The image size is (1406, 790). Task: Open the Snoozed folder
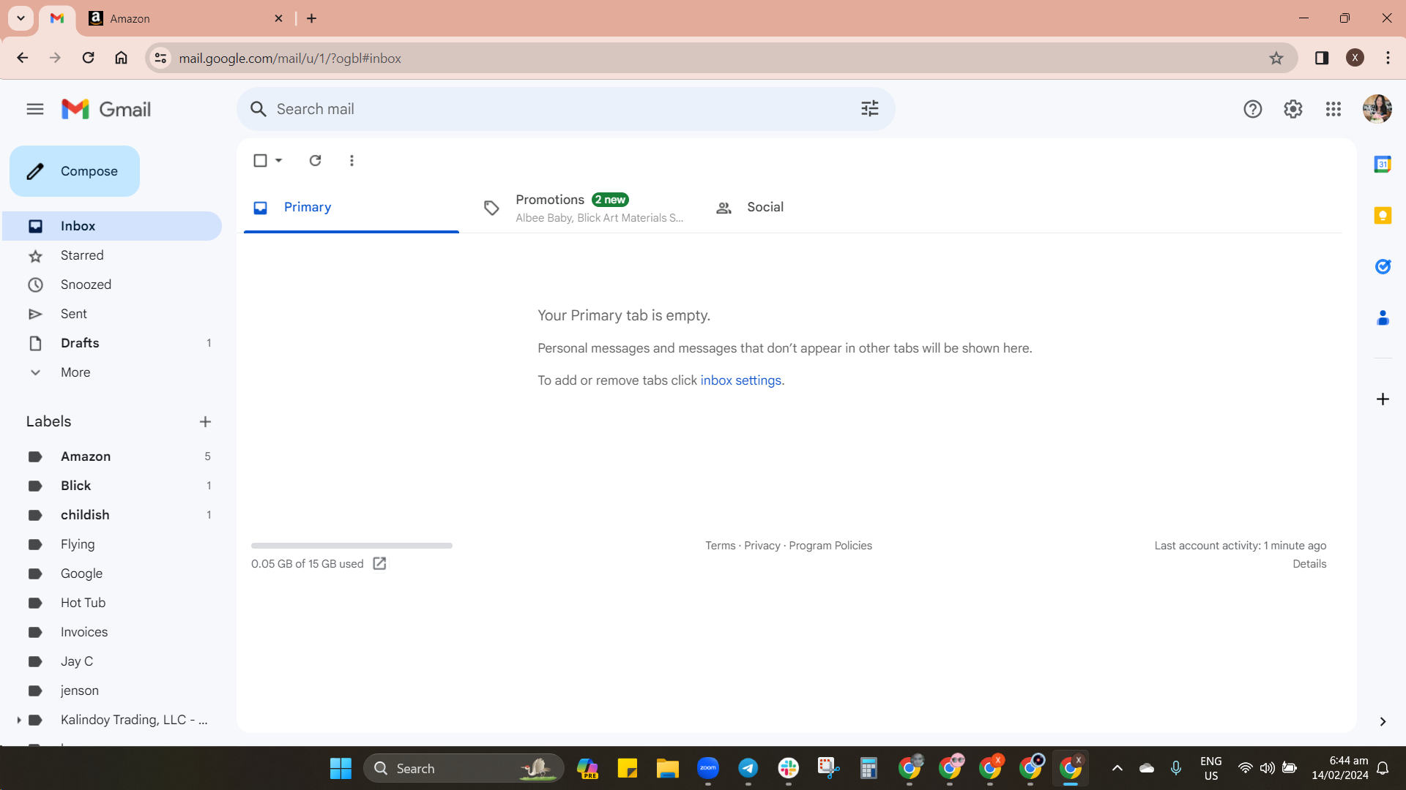tap(112, 285)
